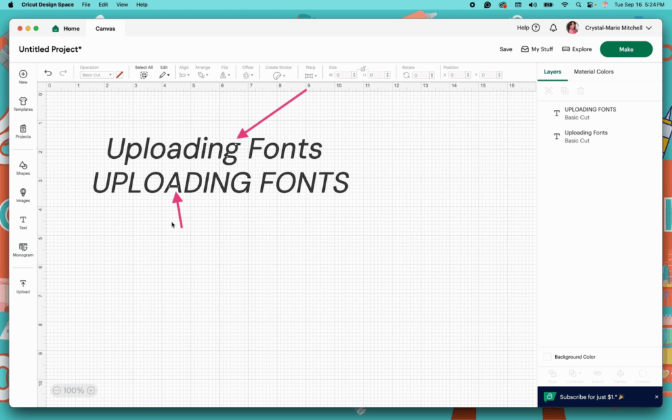Click the Duplicate layer icon
Screen dimensions: 672x420
pos(565,91)
